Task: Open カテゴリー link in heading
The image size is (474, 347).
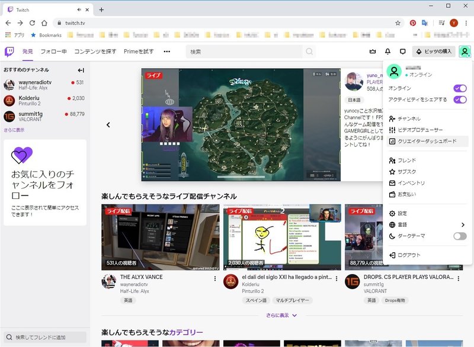Action: point(186,333)
